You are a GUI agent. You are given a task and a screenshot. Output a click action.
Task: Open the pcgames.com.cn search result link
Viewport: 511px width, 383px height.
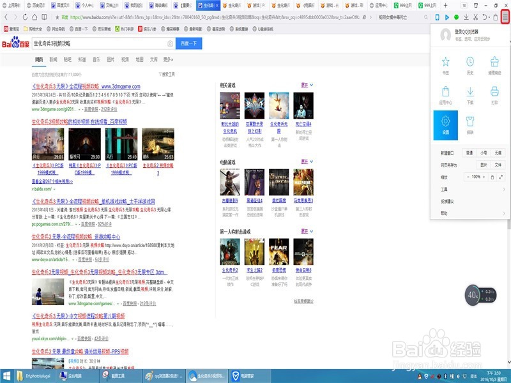93,202
